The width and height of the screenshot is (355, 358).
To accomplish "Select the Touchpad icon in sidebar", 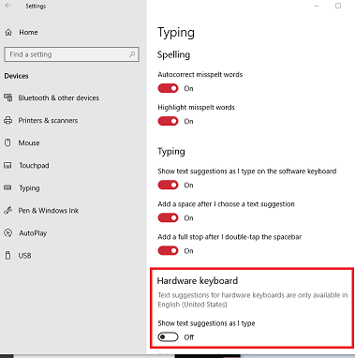I will click(x=7, y=165).
